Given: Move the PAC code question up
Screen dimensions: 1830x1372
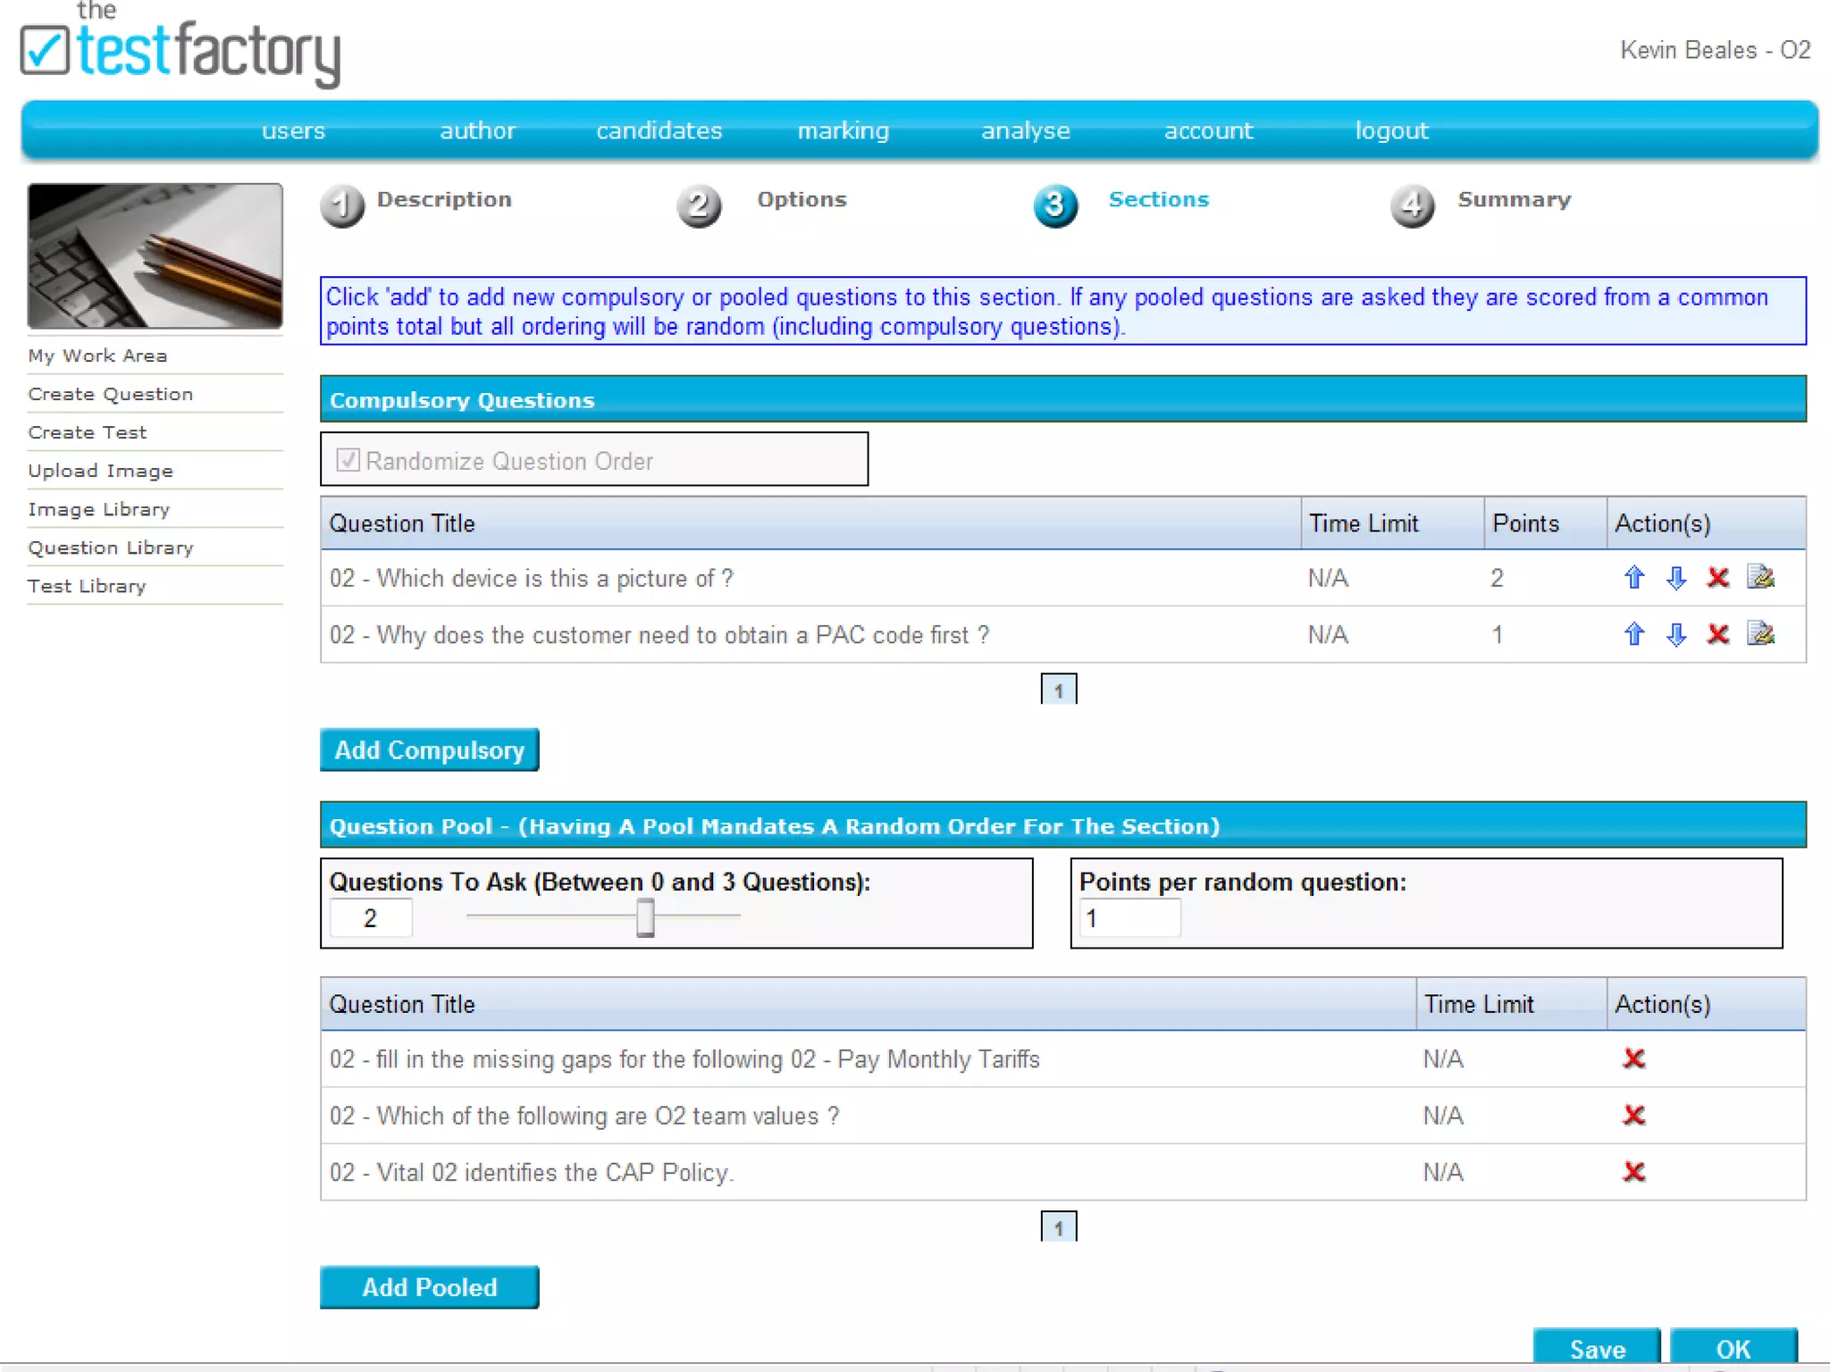Looking at the screenshot, I should pos(1633,634).
